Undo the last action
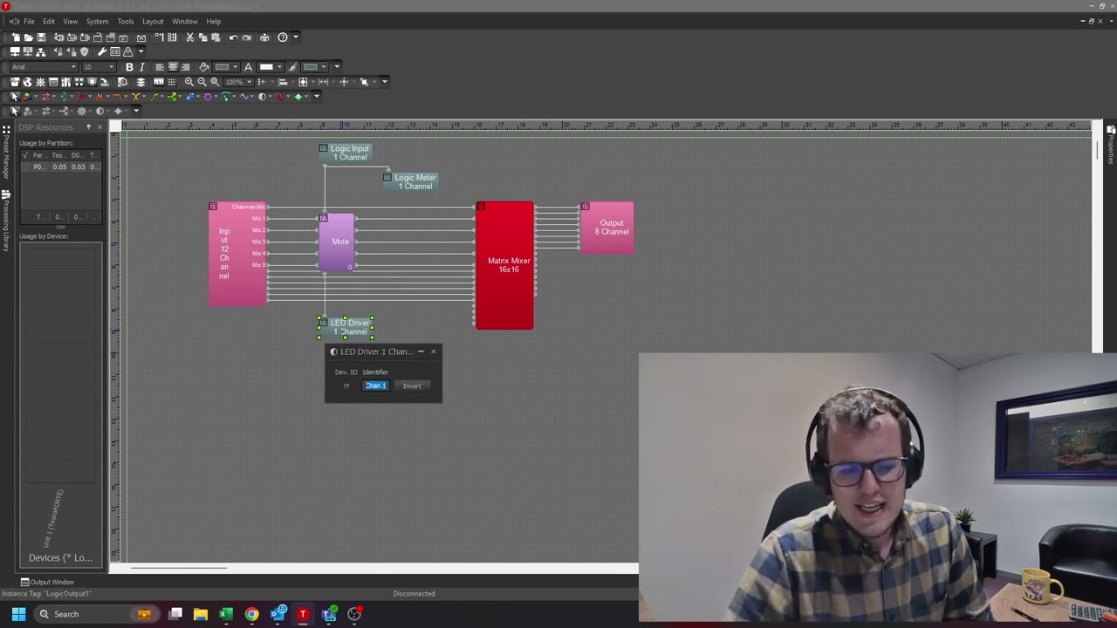 (233, 38)
